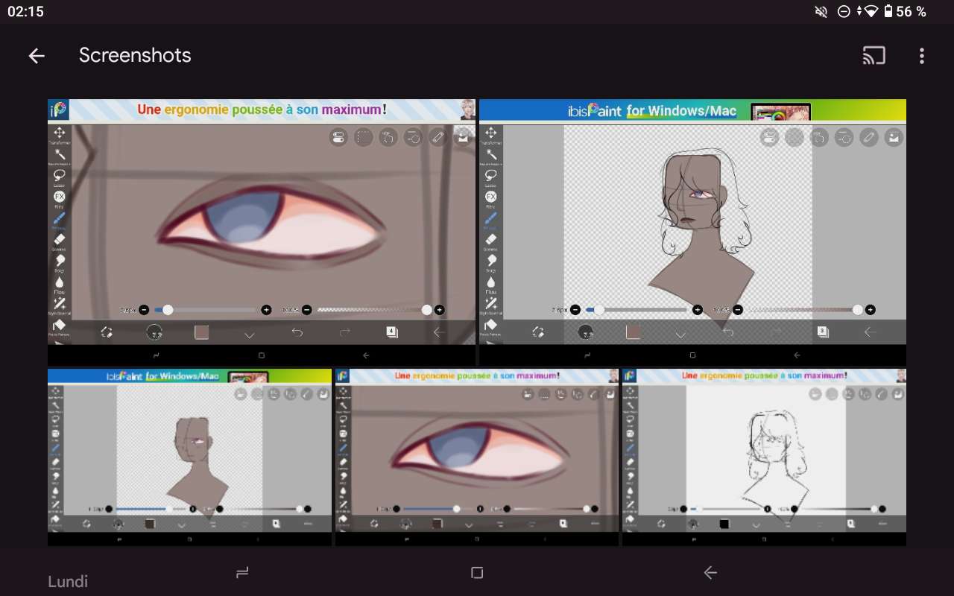Click the Lundi date header
This screenshot has width=954, height=596.
point(68,581)
